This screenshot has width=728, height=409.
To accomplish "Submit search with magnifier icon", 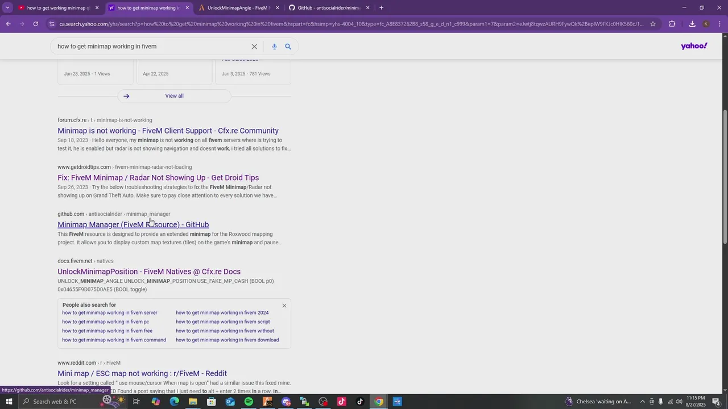I will tap(288, 47).
